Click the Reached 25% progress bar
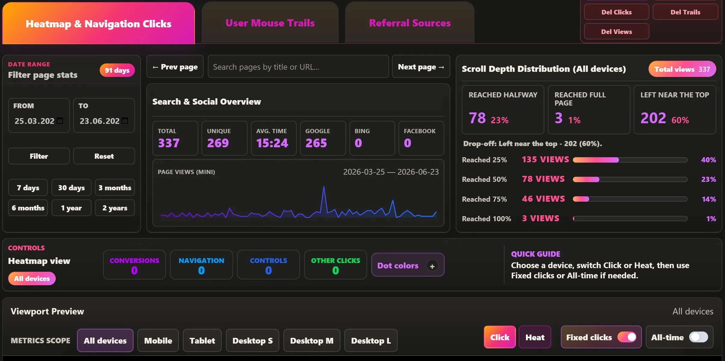The height and width of the screenshot is (361, 725). coord(630,160)
